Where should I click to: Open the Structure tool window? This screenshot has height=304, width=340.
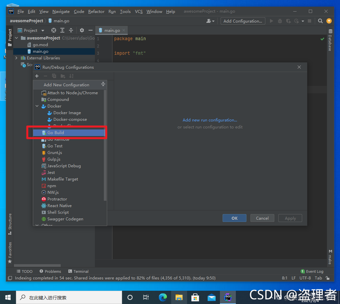[10, 224]
